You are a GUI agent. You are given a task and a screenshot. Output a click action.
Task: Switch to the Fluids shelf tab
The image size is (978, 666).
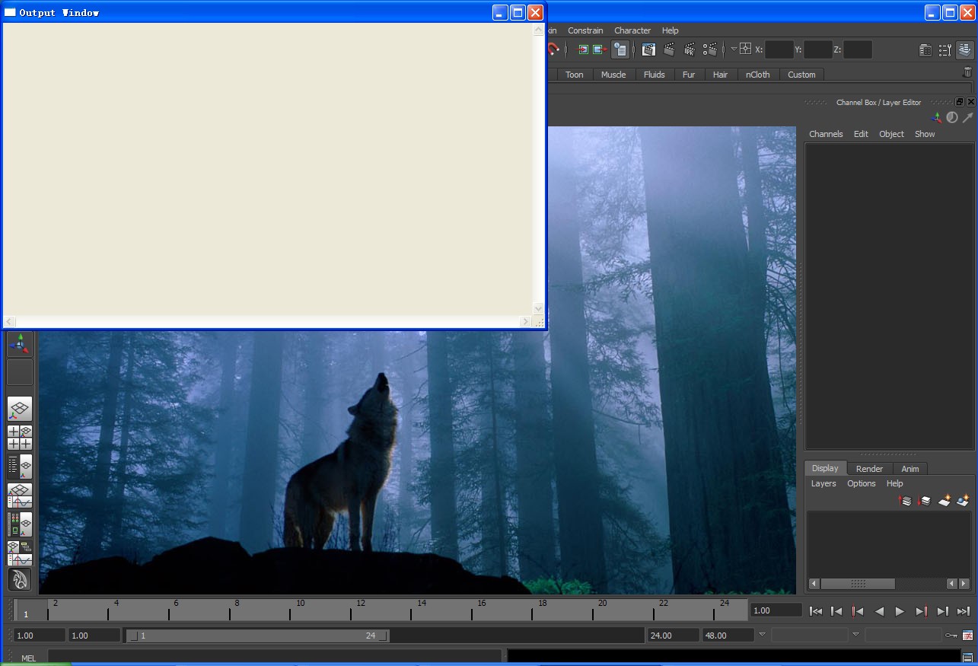coord(654,75)
